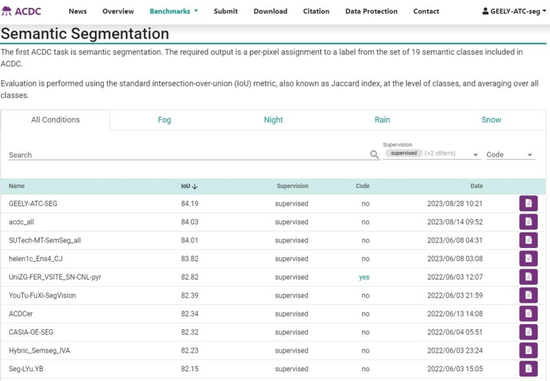Click the CASIA-OE-SEG name cell
550x381 pixels.
point(31,332)
